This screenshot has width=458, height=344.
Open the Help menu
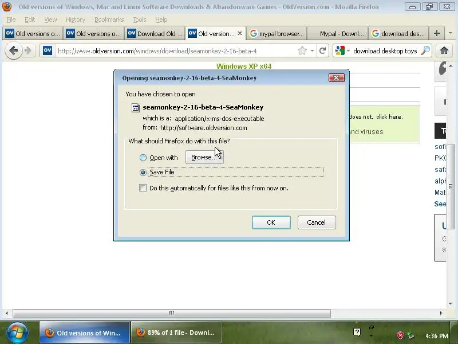click(161, 19)
